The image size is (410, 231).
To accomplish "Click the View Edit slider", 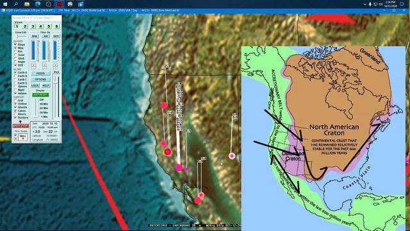I will point(21,37).
